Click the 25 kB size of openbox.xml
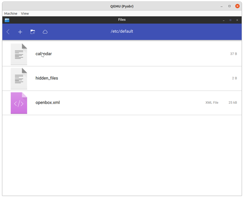244x198 pixels. pos(233,102)
